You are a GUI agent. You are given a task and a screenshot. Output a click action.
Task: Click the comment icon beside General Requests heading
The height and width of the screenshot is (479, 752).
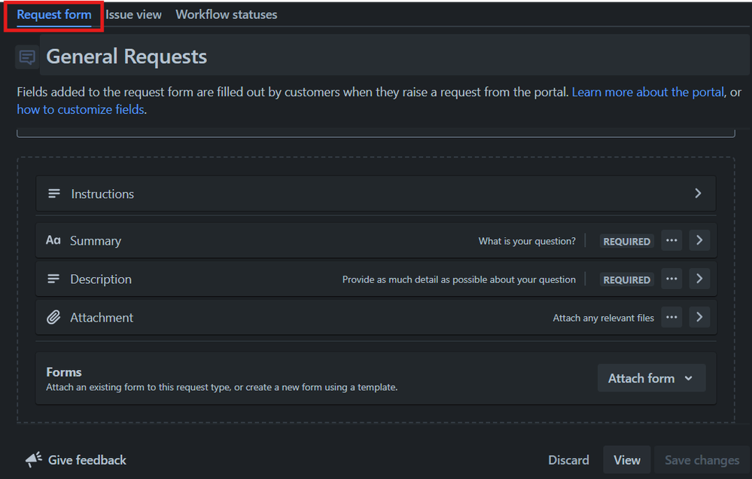(27, 56)
